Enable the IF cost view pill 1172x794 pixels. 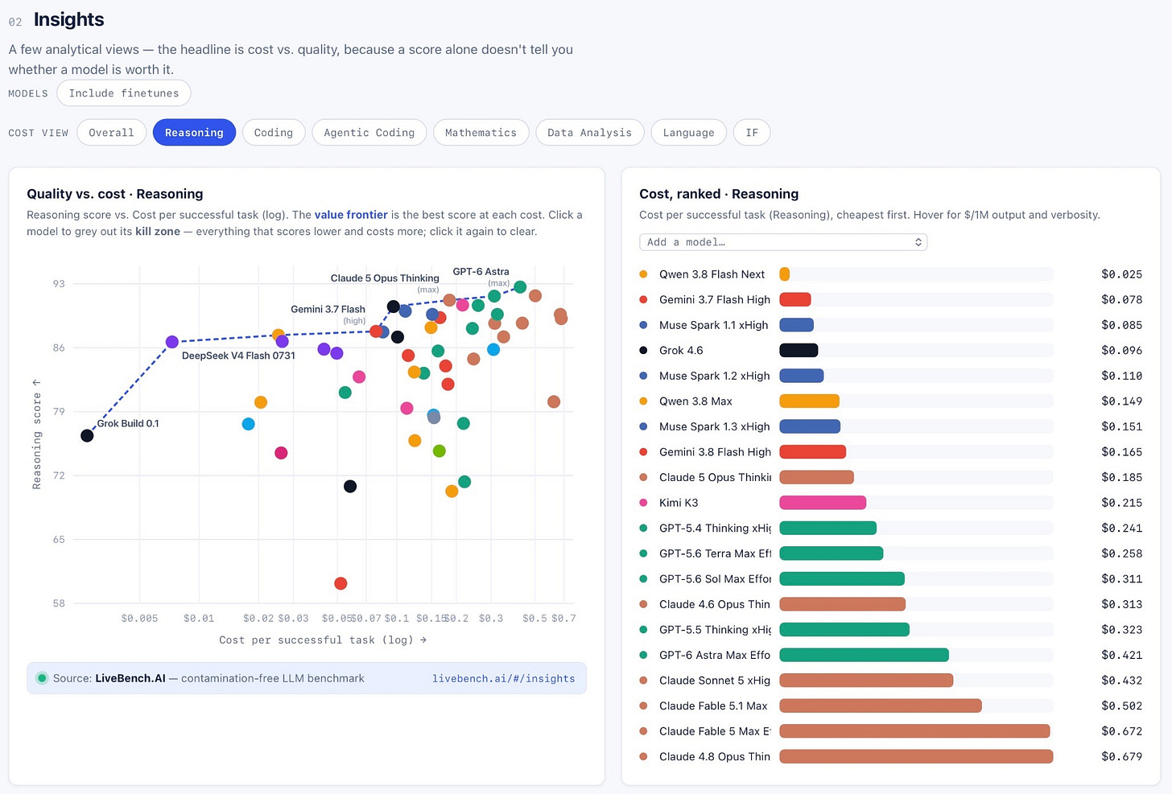point(752,133)
